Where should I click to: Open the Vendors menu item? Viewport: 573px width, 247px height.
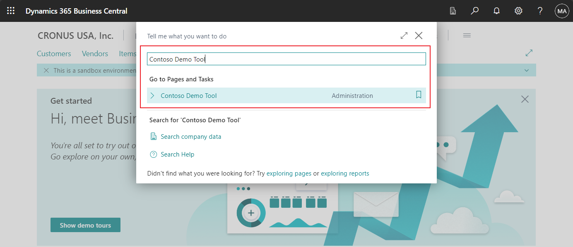95,54
